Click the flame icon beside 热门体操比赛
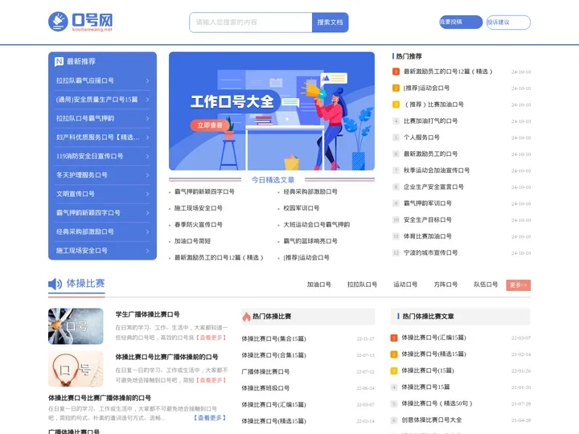 point(246,317)
